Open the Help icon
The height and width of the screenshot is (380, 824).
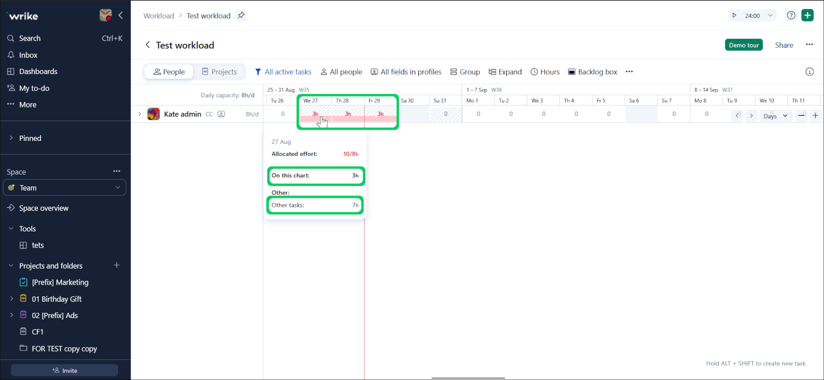[791, 16]
